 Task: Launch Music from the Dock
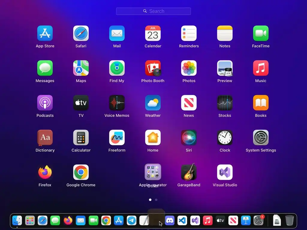pyautogui.click(x=207, y=221)
